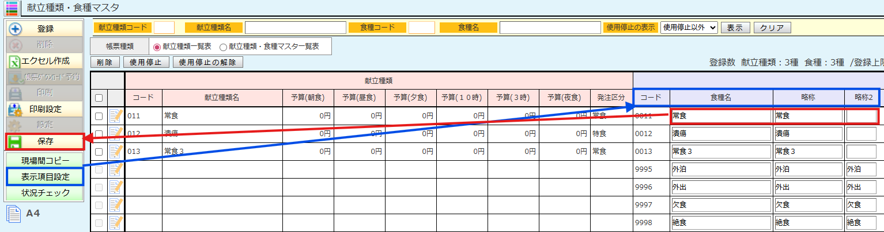884x232 pixels.
Task: Click the app menu icon at top-left
Action: click(x=11, y=8)
